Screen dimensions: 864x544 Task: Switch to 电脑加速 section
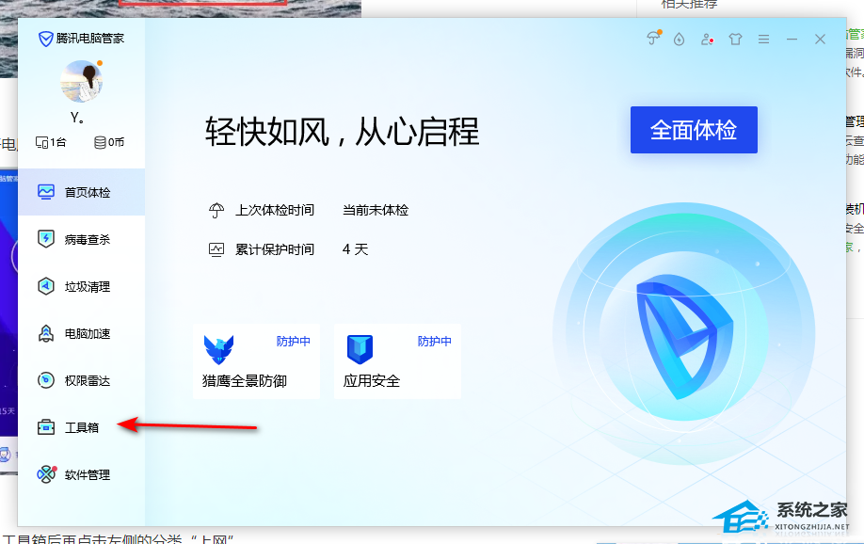(x=82, y=333)
